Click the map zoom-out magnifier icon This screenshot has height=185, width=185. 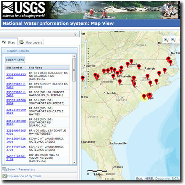[x=173, y=40]
